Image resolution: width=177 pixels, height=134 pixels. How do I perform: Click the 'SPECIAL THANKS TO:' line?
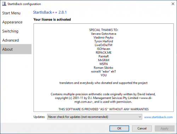coord(104,30)
